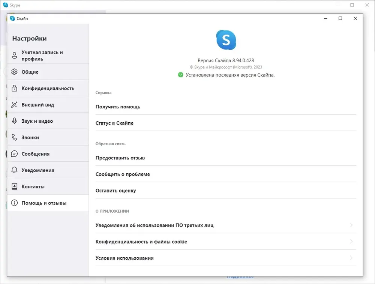This screenshot has width=375, height=284.
Task: Click the account profile person icon
Action: [x=14, y=56]
